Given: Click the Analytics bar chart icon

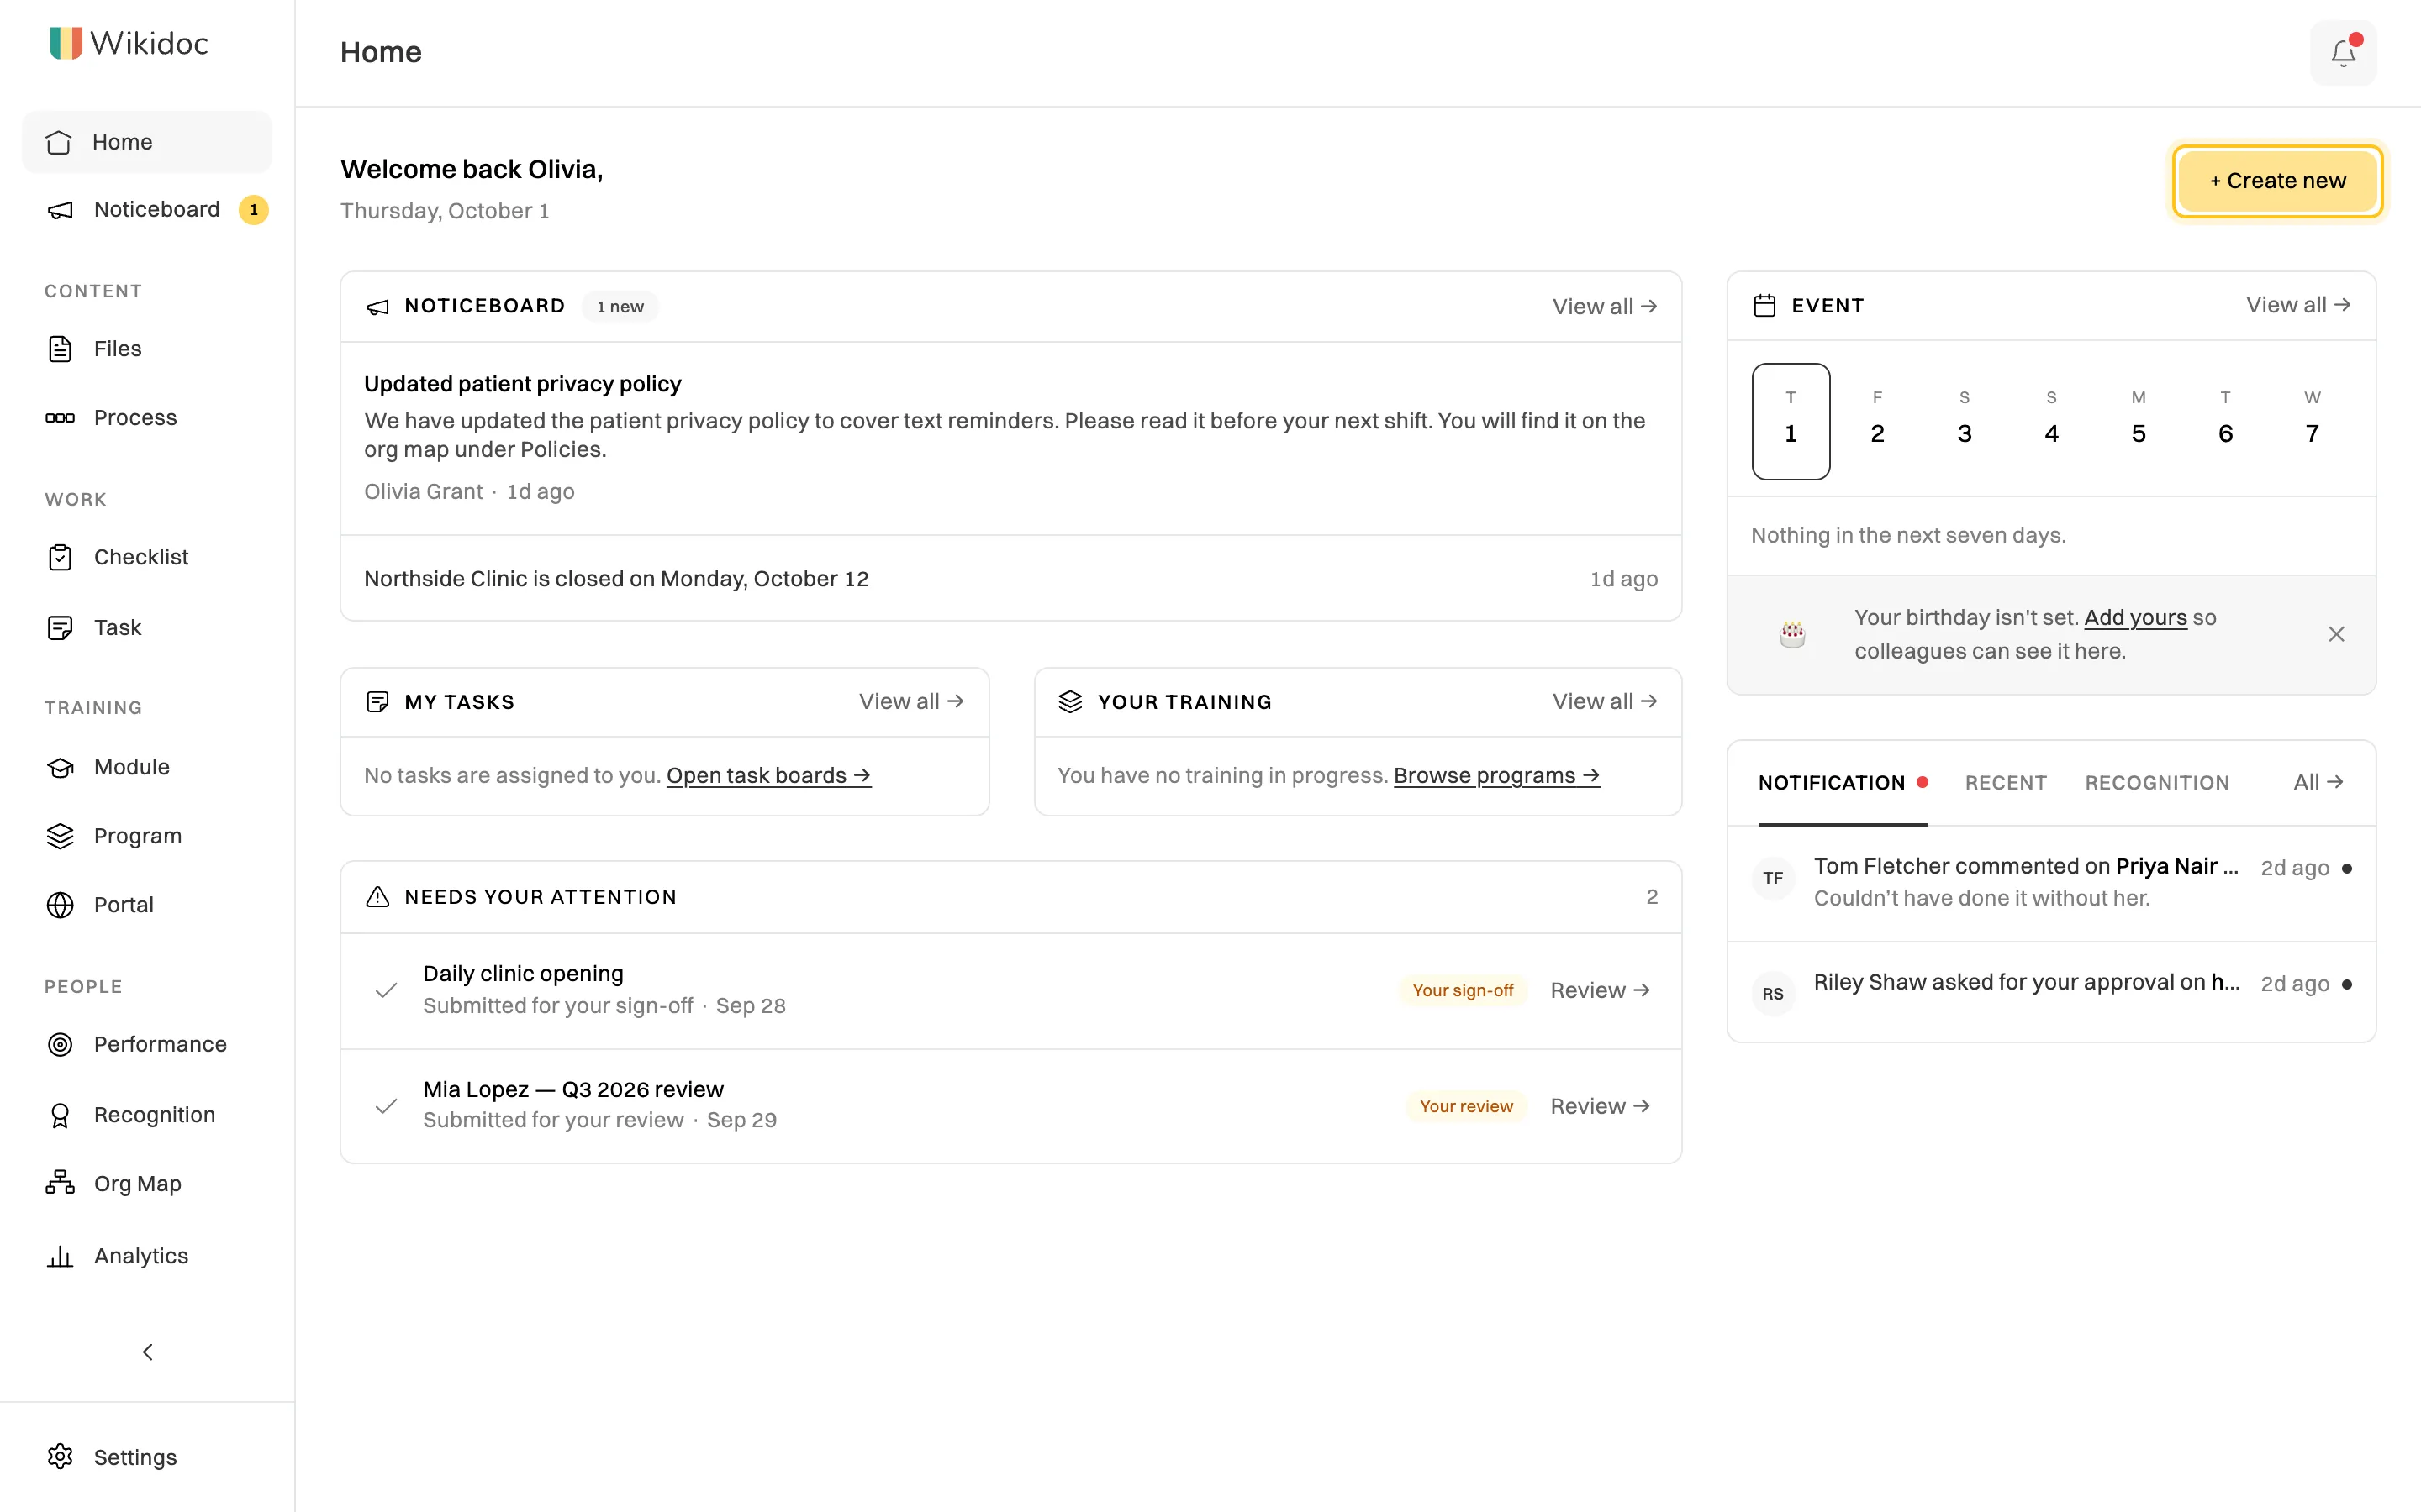Looking at the screenshot, I should point(60,1256).
